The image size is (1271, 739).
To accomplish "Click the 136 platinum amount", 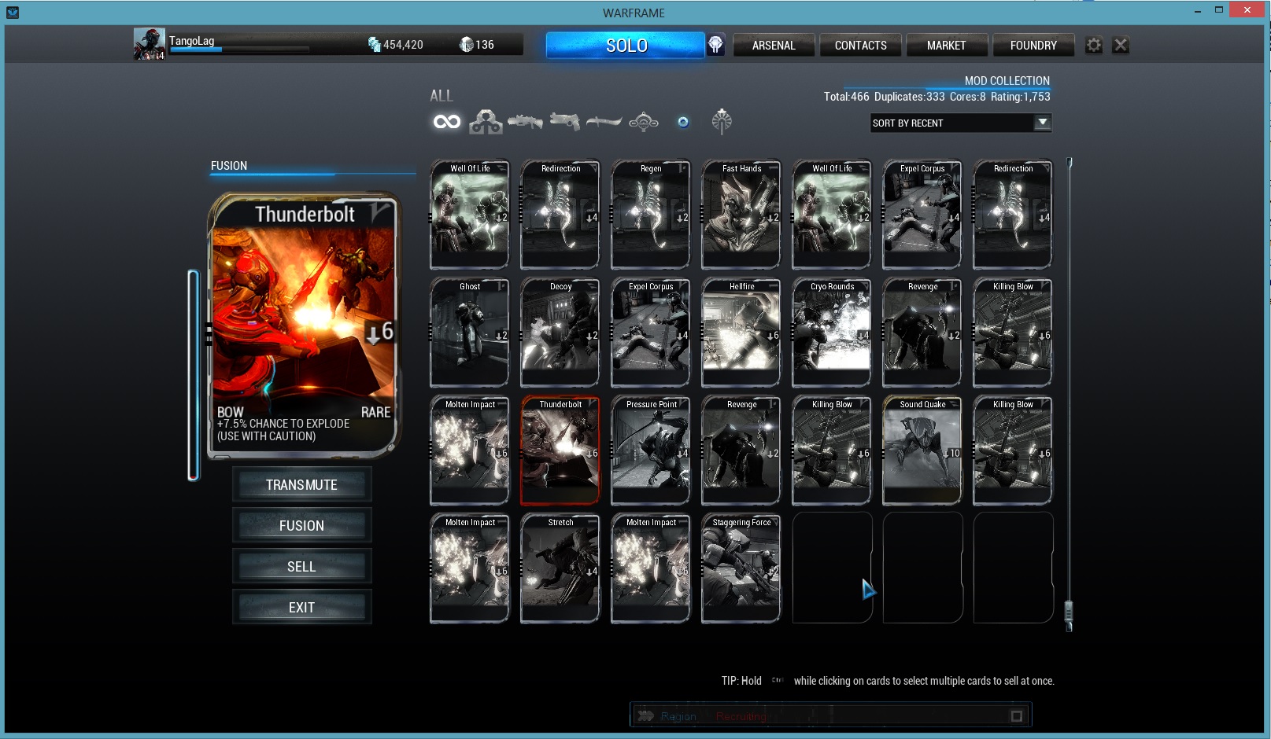I will [485, 45].
